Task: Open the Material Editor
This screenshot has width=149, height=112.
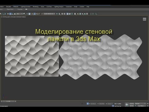Action: point(75,14)
